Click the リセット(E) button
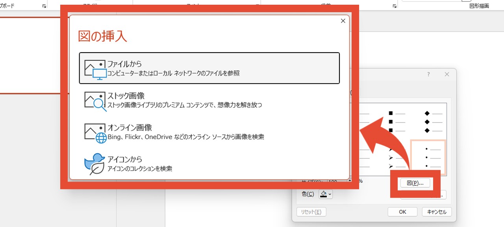 (311, 212)
